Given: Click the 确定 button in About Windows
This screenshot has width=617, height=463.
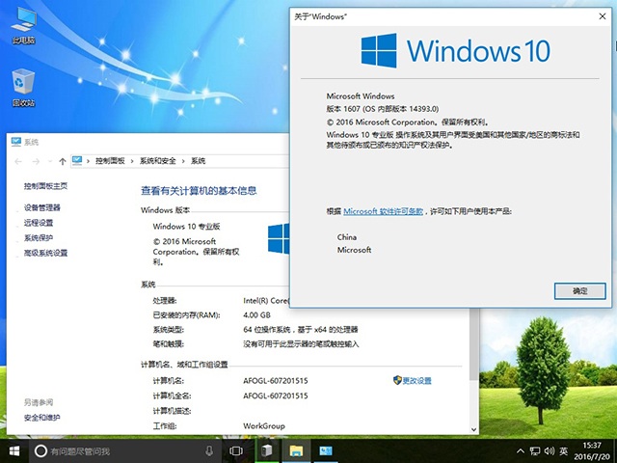Looking at the screenshot, I should (579, 291).
